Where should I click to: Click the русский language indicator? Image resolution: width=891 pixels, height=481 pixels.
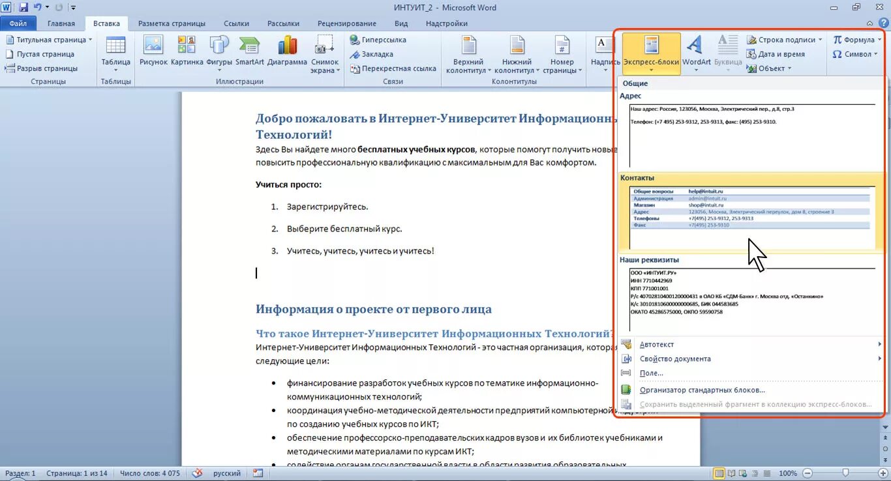pos(227,473)
